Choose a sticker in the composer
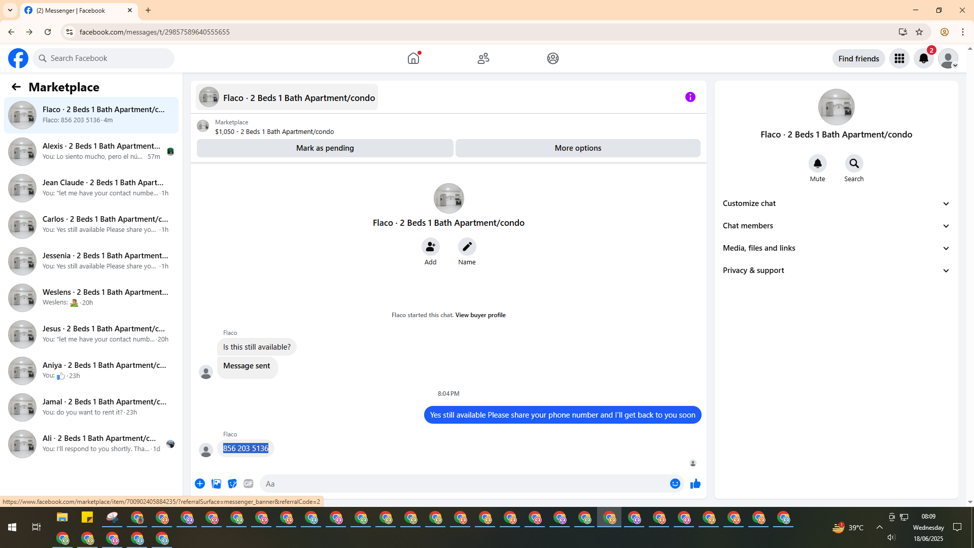The image size is (974, 548). point(232,484)
